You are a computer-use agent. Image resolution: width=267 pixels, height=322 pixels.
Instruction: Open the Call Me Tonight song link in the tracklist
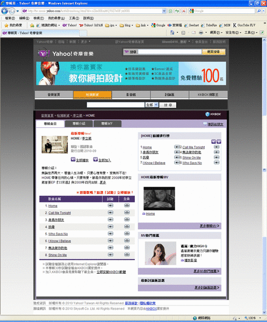pos(60,213)
